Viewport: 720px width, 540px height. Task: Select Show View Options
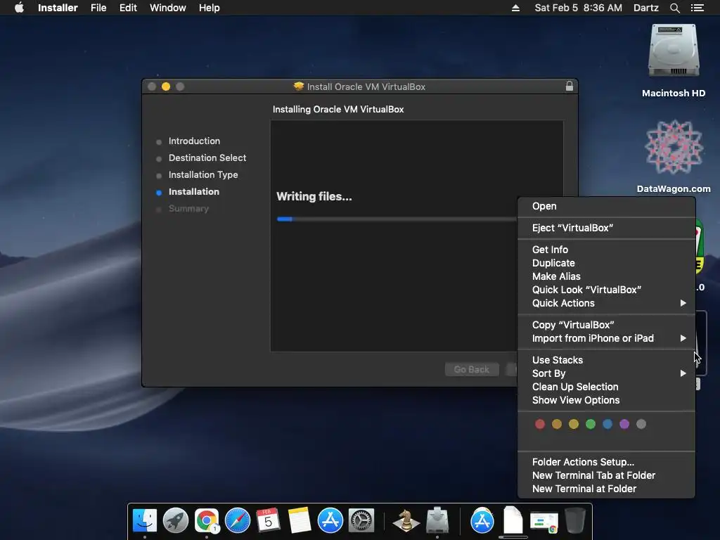pyautogui.click(x=606, y=400)
